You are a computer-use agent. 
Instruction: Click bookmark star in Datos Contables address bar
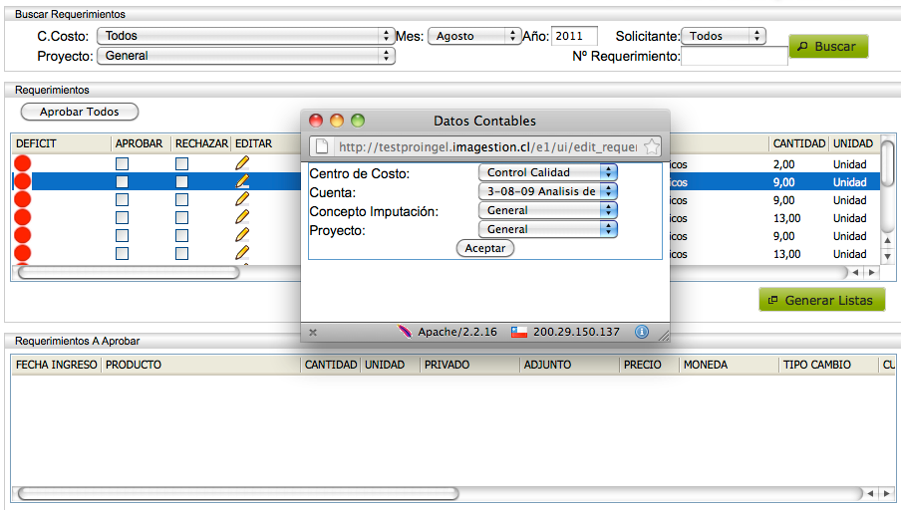pos(651,147)
